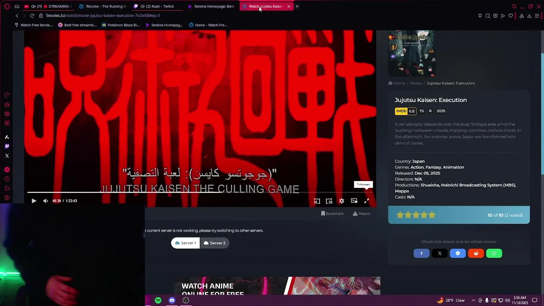Rewind video ten seconds

(317, 201)
